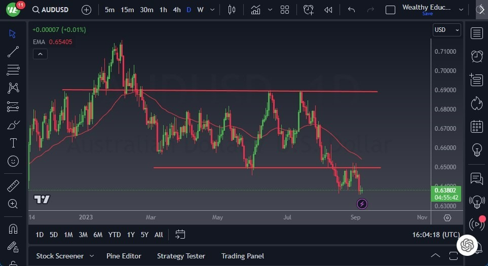The width and height of the screenshot is (488, 266).
Task: Switch to the 15m timeframe
Action: tap(127, 10)
